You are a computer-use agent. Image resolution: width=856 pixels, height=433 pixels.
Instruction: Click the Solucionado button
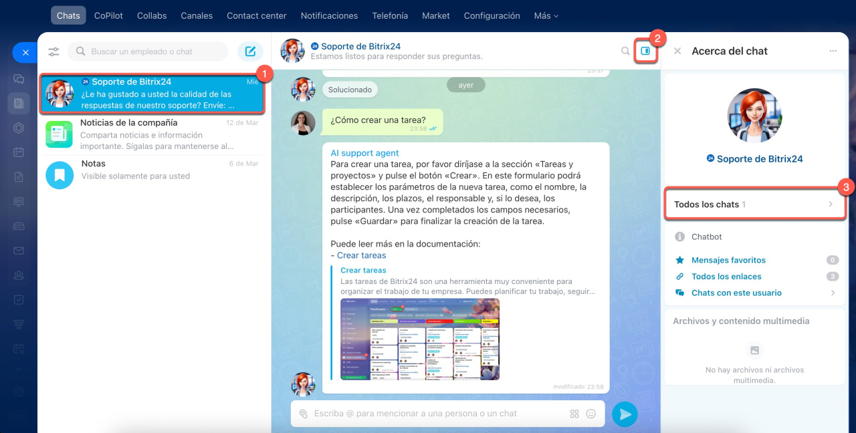point(350,89)
